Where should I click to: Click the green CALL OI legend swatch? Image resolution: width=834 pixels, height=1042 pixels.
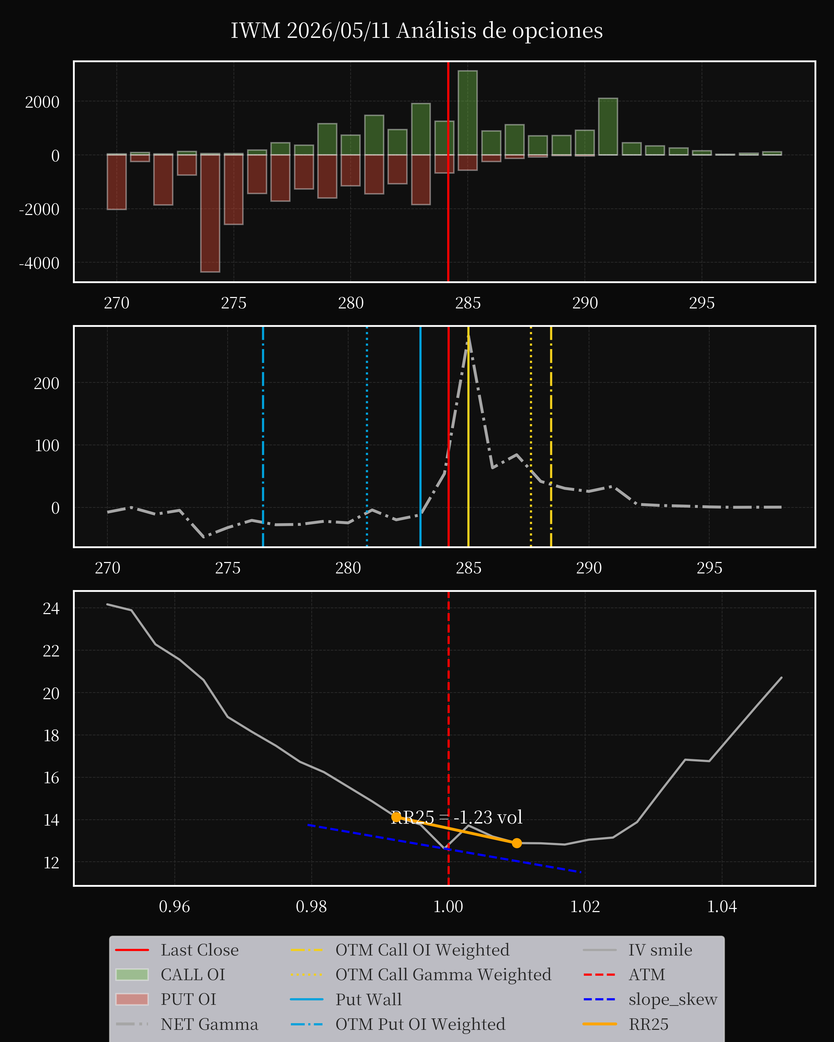[132, 975]
